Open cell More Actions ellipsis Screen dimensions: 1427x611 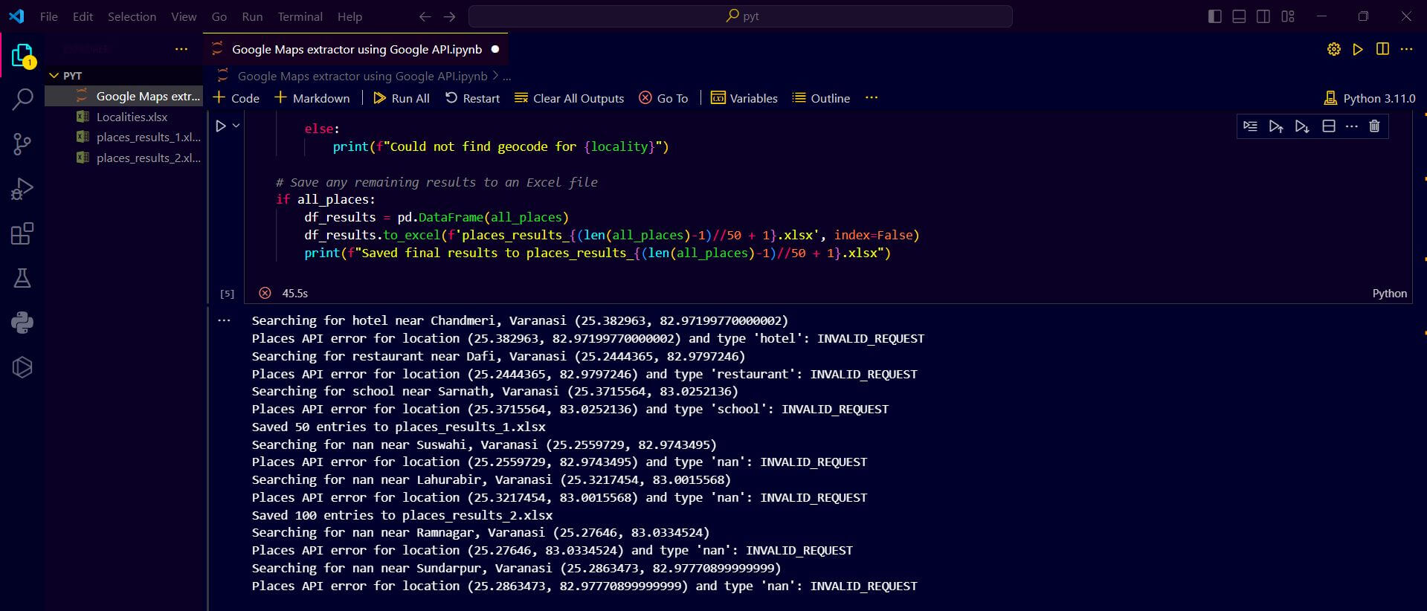(x=1352, y=126)
